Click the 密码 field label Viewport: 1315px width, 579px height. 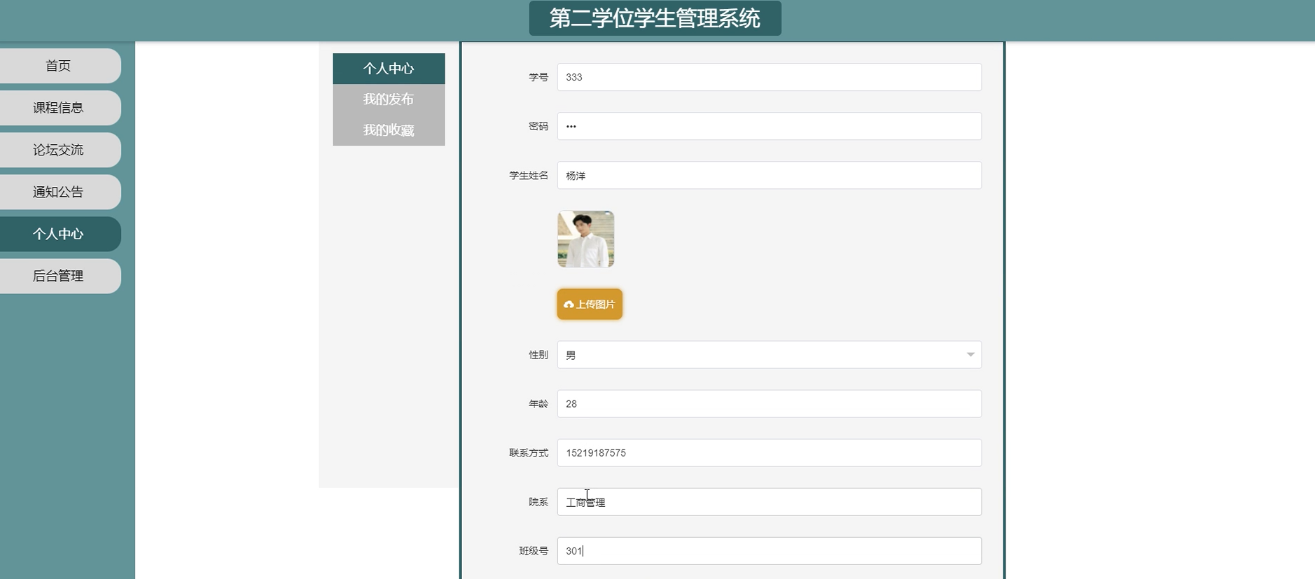538,126
